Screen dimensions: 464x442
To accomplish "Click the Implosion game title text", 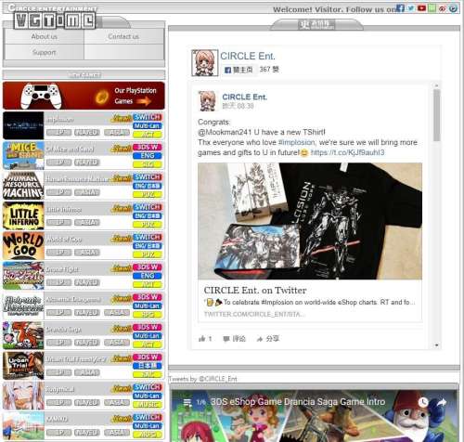I will (59, 120).
